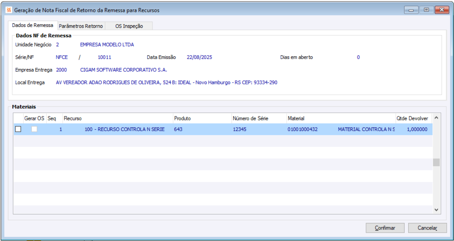The height and width of the screenshot is (241, 454).
Task: Click the application icon in title bar
Action: coord(9,10)
